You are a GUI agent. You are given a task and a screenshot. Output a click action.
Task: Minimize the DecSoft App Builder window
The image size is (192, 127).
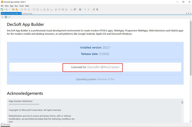pos(177,2)
